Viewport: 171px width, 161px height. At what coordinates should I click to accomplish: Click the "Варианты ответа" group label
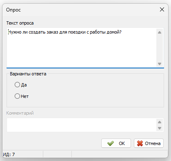(28, 74)
